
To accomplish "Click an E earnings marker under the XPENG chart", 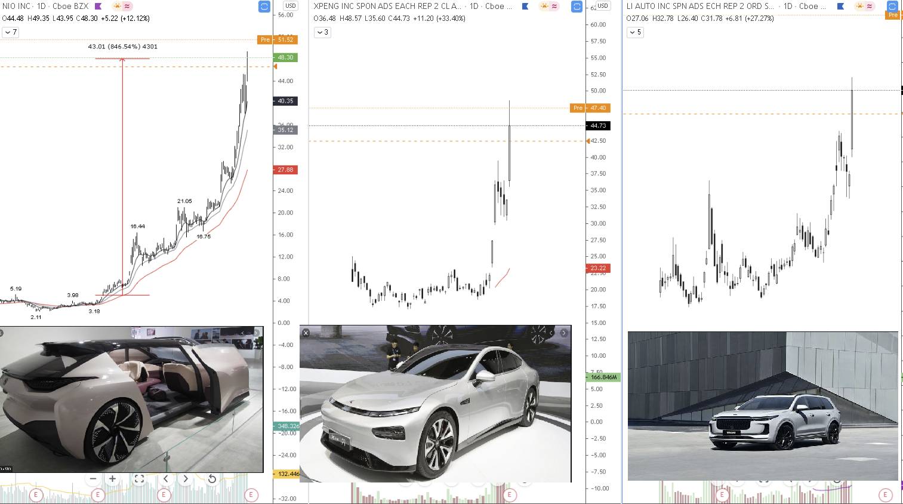I will click(x=510, y=495).
